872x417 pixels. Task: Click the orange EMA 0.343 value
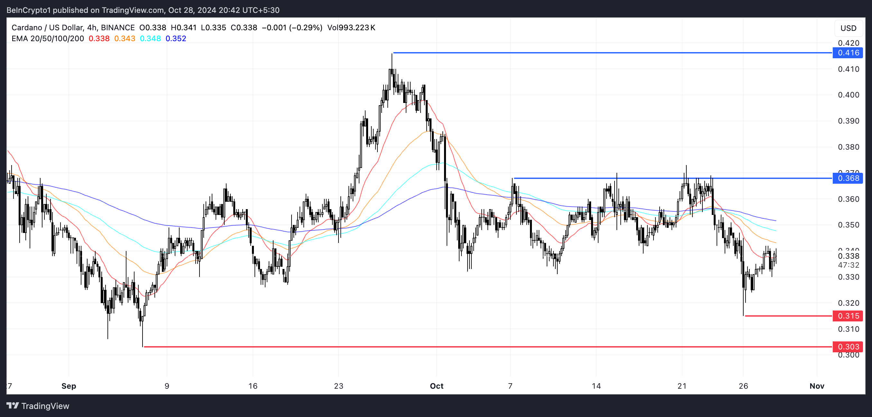coord(125,39)
